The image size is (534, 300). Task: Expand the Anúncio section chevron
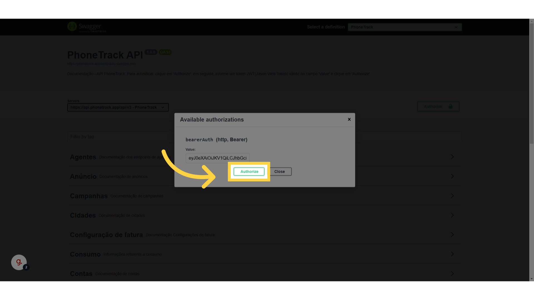[x=452, y=176]
